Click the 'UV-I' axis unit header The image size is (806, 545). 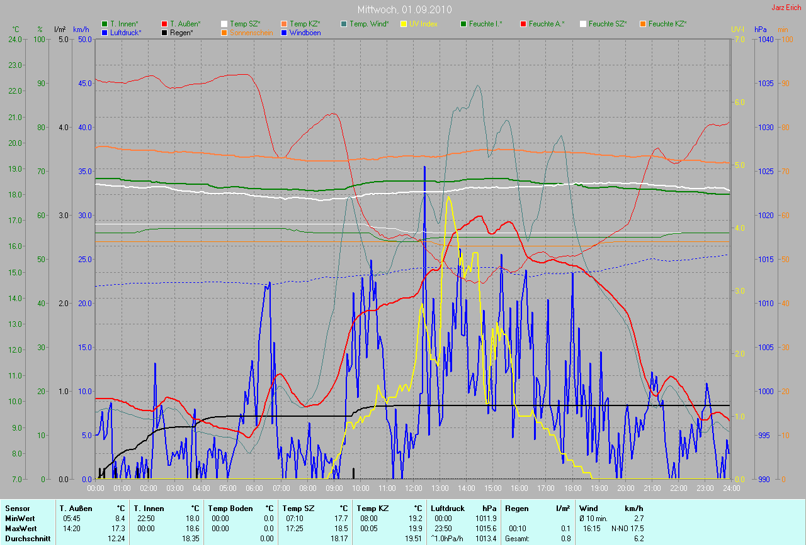737,30
